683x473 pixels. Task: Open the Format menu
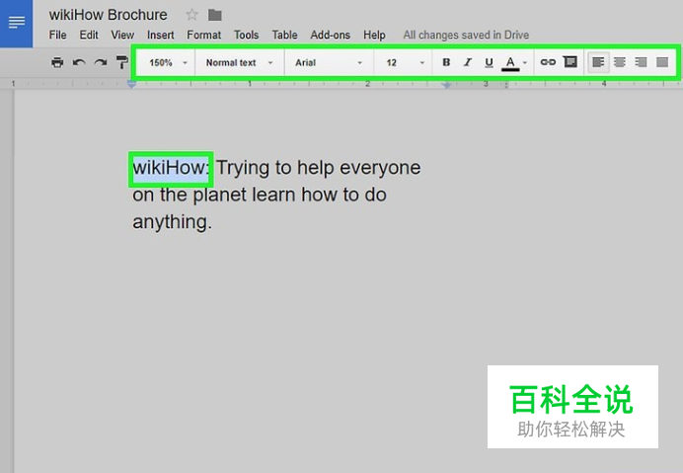coord(204,35)
